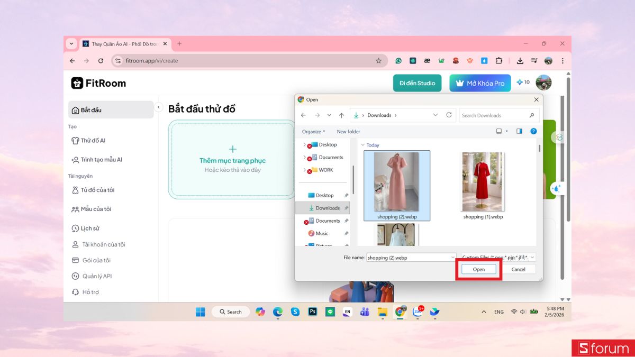
Task: Open Chrome extensions puzzle icon
Action: (498, 61)
